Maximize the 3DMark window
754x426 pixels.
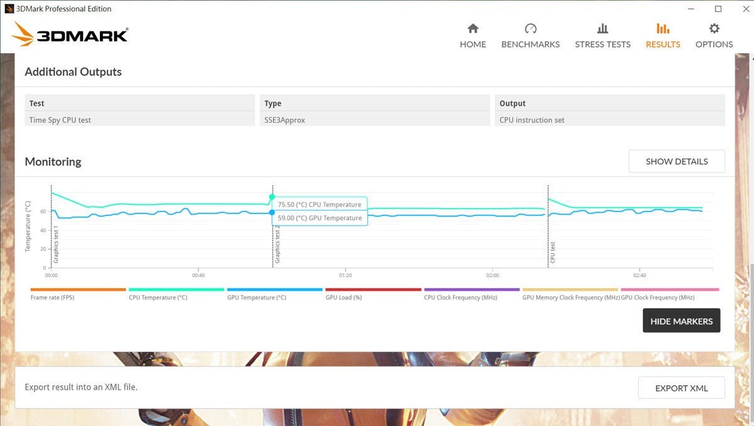pyautogui.click(x=718, y=9)
